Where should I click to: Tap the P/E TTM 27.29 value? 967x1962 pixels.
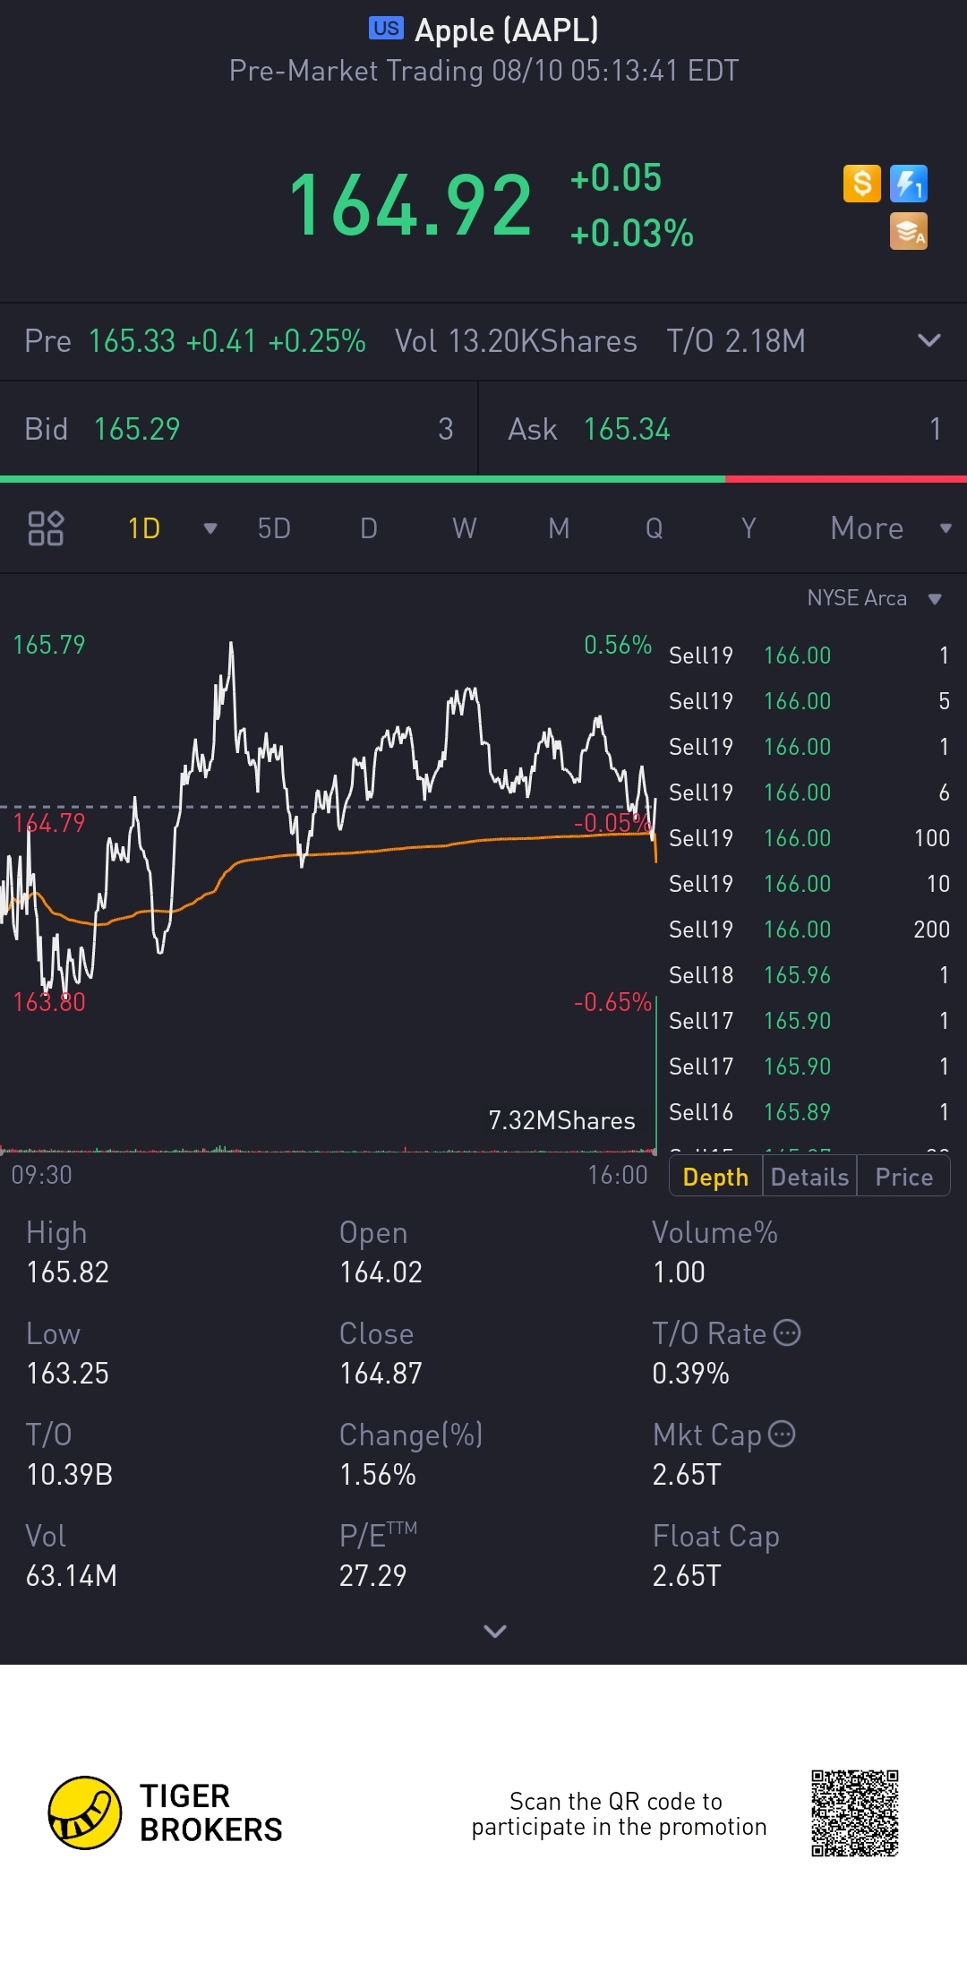pyautogui.click(x=372, y=1575)
